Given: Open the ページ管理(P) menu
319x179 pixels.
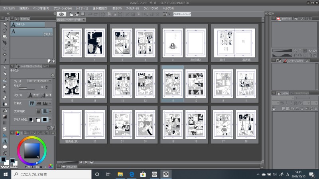Looking at the screenshot, I should 41,8.
